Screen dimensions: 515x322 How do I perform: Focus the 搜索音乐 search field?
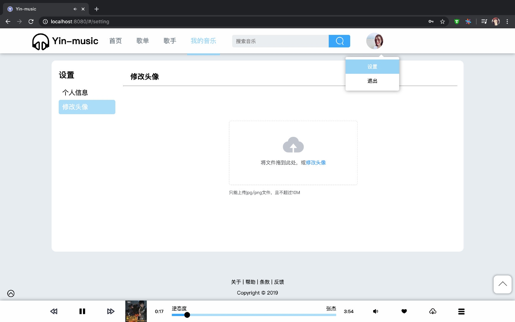point(280,41)
